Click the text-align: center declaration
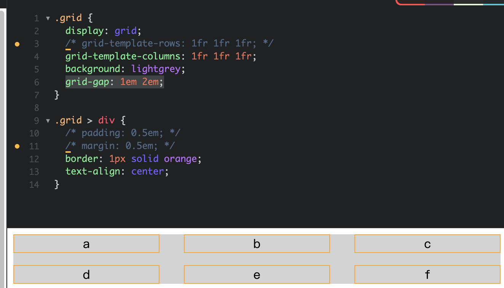Viewport: 504px width, 288px height. [117, 171]
